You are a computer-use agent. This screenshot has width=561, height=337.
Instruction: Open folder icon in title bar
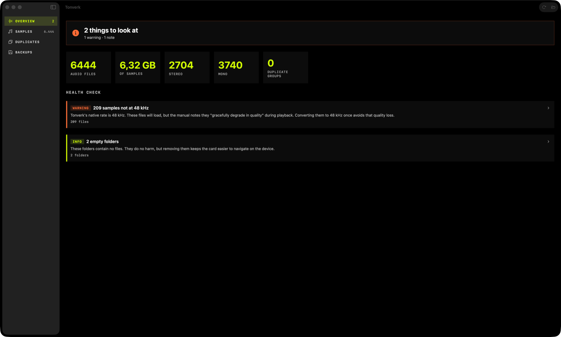[553, 7]
